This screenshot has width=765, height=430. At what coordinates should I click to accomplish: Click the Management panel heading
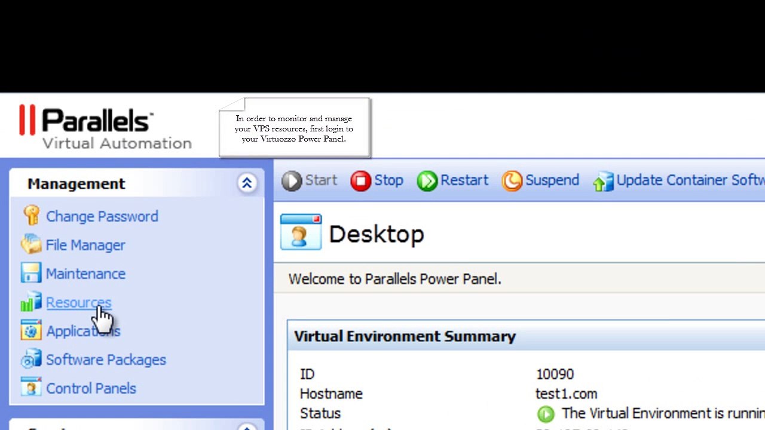click(76, 183)
